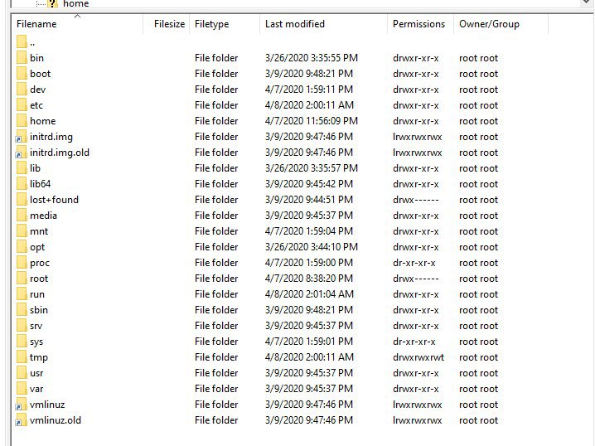Click the bin folder icon

tap(22, 58)
